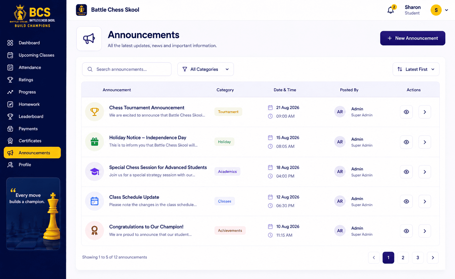This screenshot has height=279, width=455.
Task: Click the Tournament category tag
Action: point(228,112)
